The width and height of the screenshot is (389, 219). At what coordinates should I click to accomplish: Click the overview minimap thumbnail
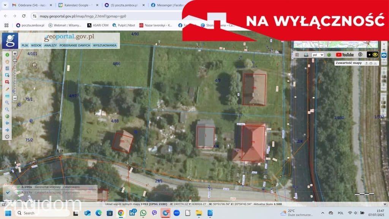point(335,44)
